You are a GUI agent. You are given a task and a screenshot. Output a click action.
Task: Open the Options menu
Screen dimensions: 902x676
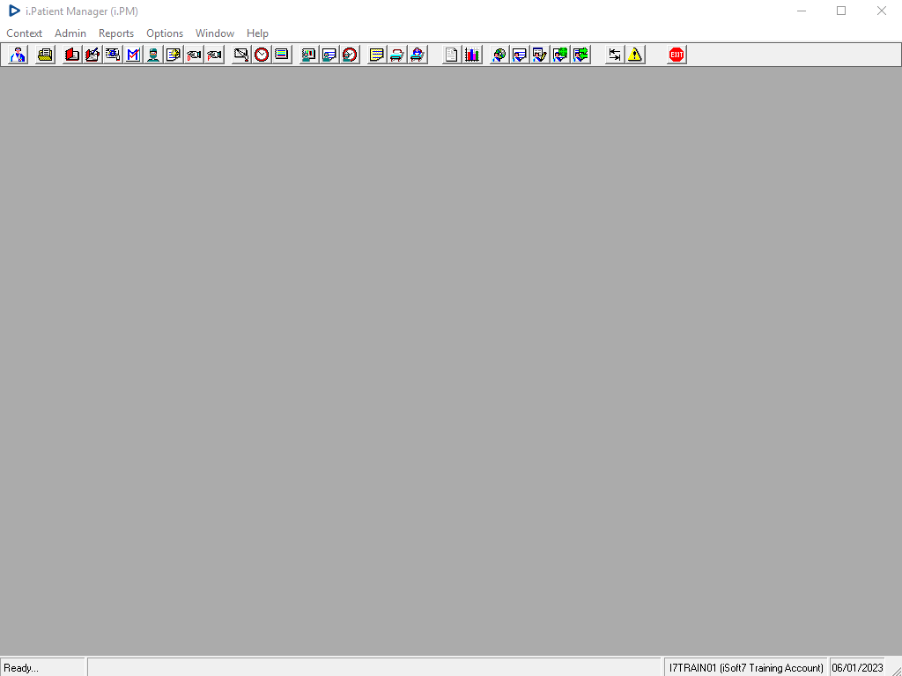(x=165, y=33)
